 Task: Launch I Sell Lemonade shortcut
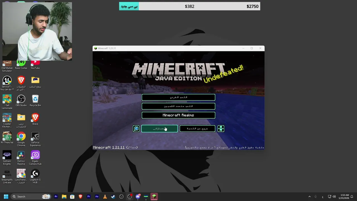pyautogui.click(x=7, y=102)
